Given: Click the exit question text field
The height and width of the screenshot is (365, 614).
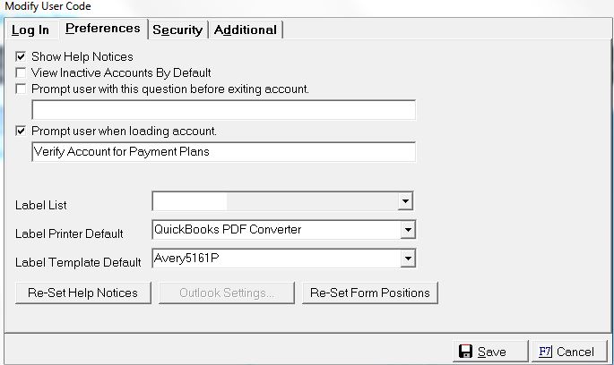Looking at the screenshot, I should [x=223, y=110].
